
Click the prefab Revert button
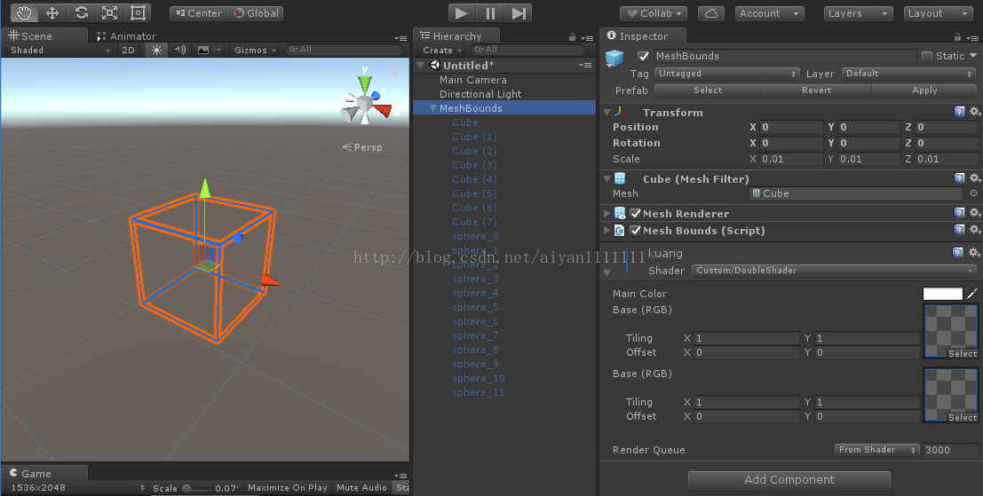(816, 91)
